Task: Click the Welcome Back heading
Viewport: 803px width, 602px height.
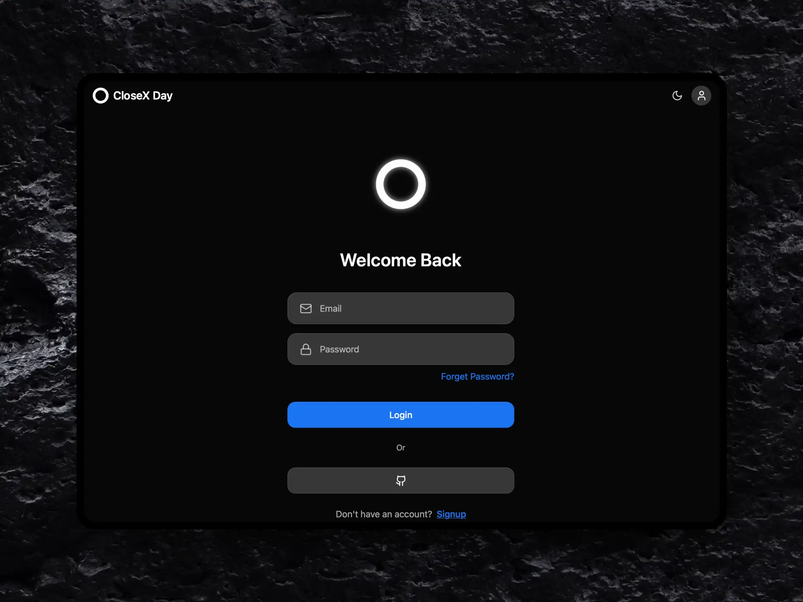Action: (x=401, y=260)
